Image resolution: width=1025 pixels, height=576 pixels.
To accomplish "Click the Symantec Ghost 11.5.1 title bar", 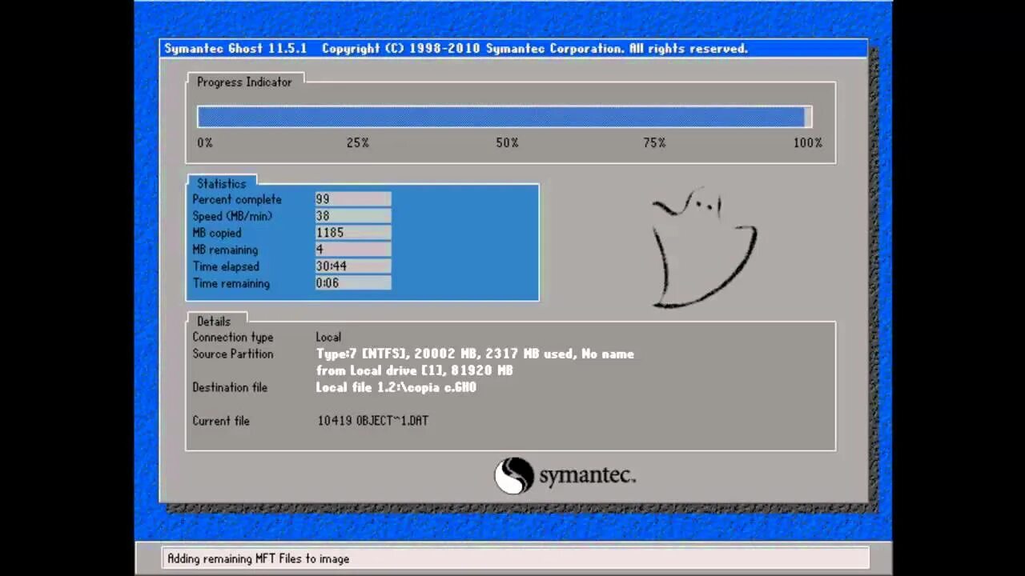I will (x=513, y=49).
